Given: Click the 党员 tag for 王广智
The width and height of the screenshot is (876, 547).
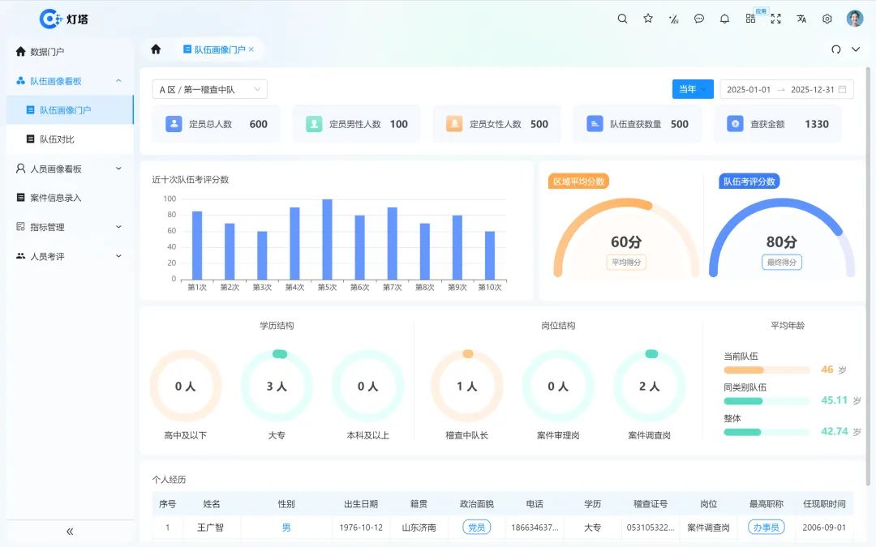Looking at the screenshot, I should (477, 527).
